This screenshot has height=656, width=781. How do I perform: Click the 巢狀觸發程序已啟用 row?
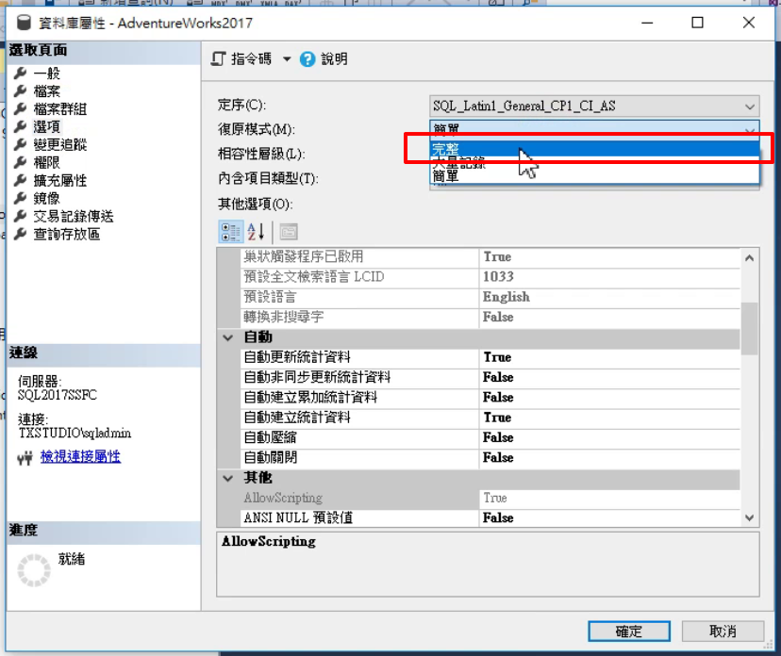(x=490, y=256)
